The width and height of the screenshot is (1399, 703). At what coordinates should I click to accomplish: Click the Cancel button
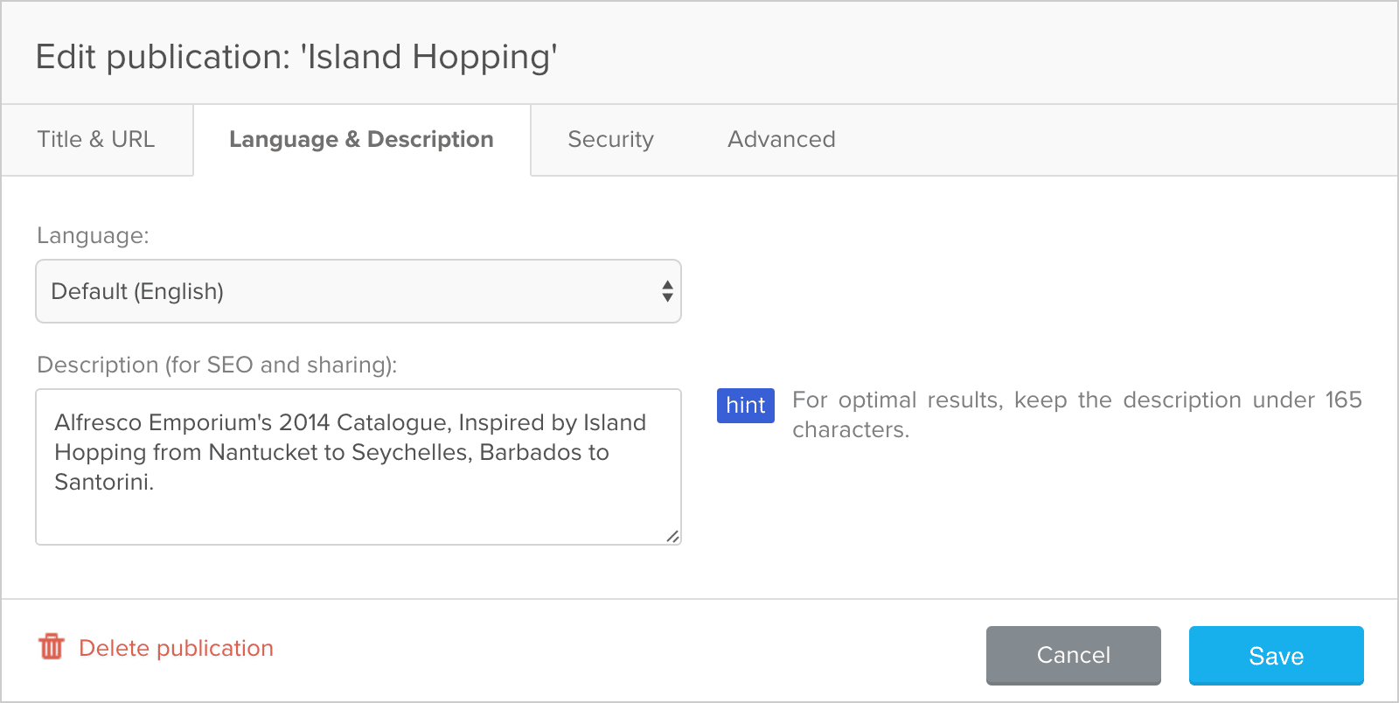click(1073, 655)
